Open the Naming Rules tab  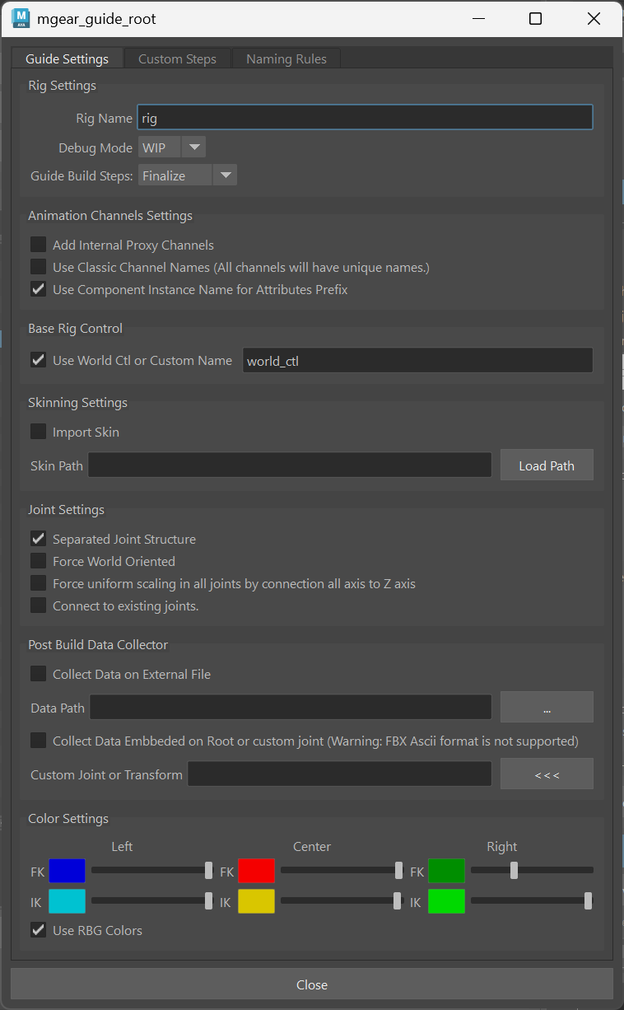pos(286,58)
